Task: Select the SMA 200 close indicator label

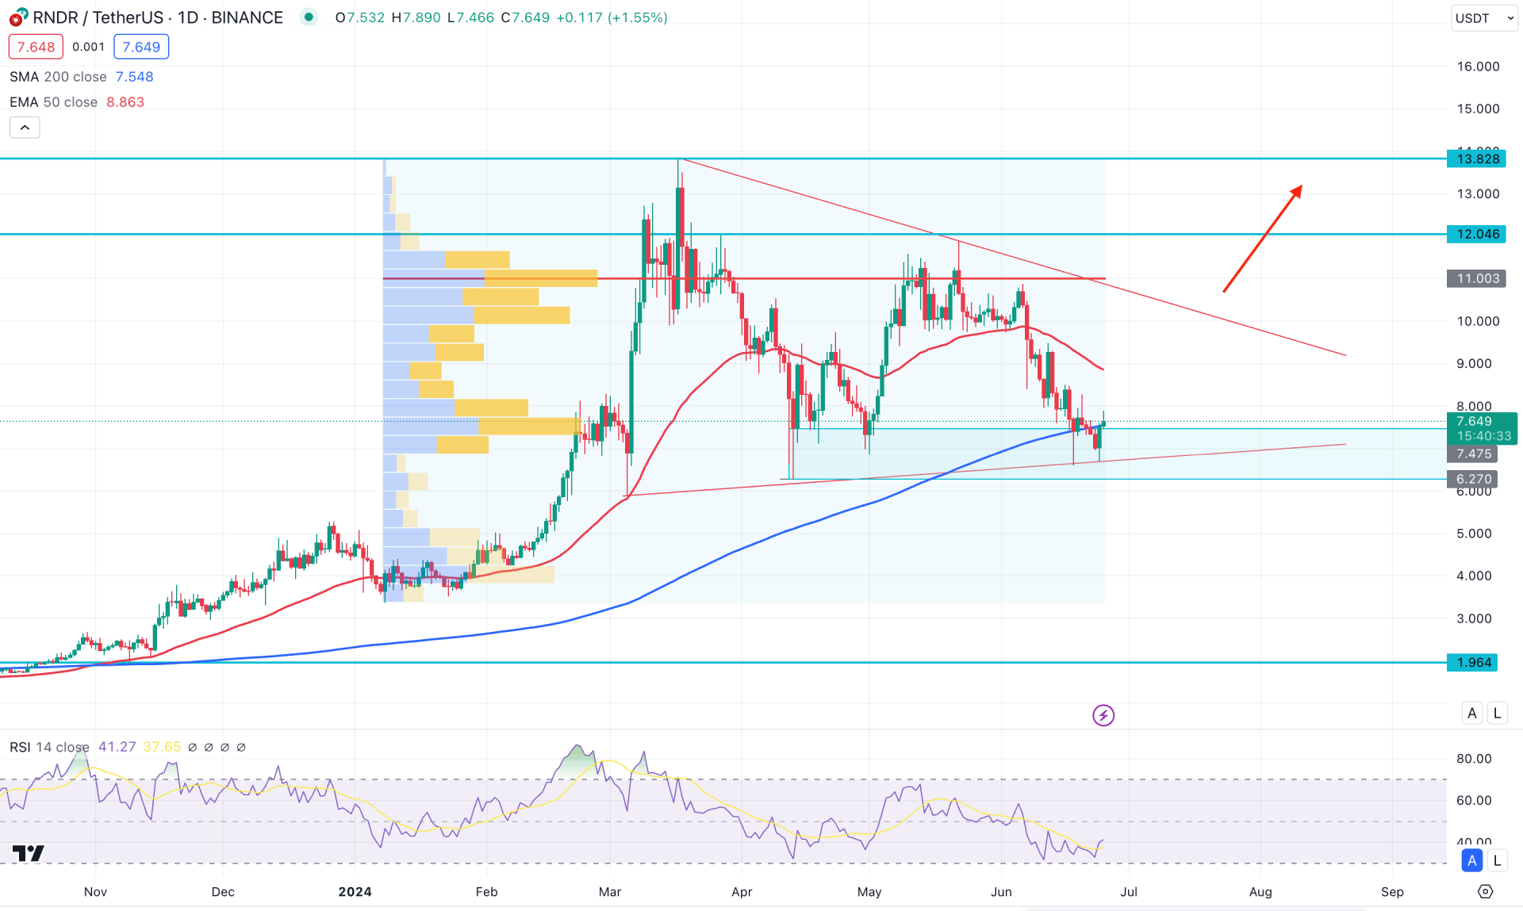Action: click(58, 77)
